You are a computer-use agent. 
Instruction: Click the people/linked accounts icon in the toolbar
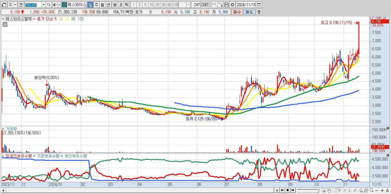pyautogui.click(x=215, y=5)
